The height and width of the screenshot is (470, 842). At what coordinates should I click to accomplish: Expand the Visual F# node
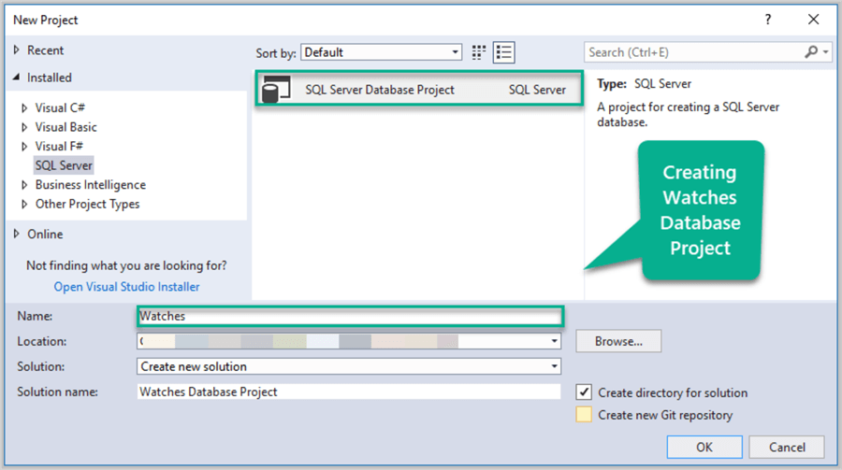pyautogui.click(x=24, y=146)
